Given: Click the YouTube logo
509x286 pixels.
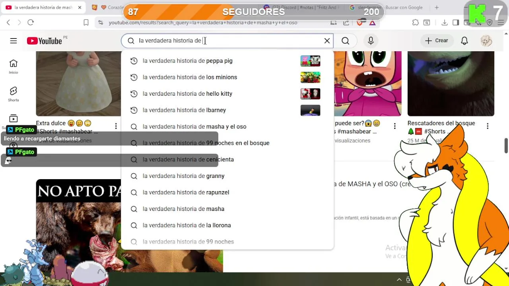Looking at the screenshot, I should click(45, 41).
